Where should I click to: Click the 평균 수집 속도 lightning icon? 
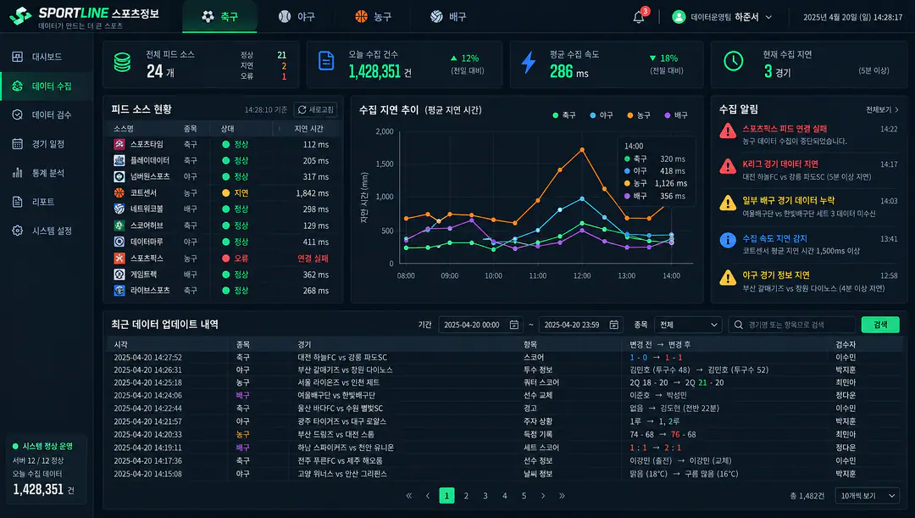pos(529,62)
